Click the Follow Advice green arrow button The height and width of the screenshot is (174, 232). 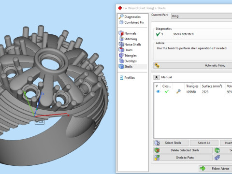pos(216,169)
